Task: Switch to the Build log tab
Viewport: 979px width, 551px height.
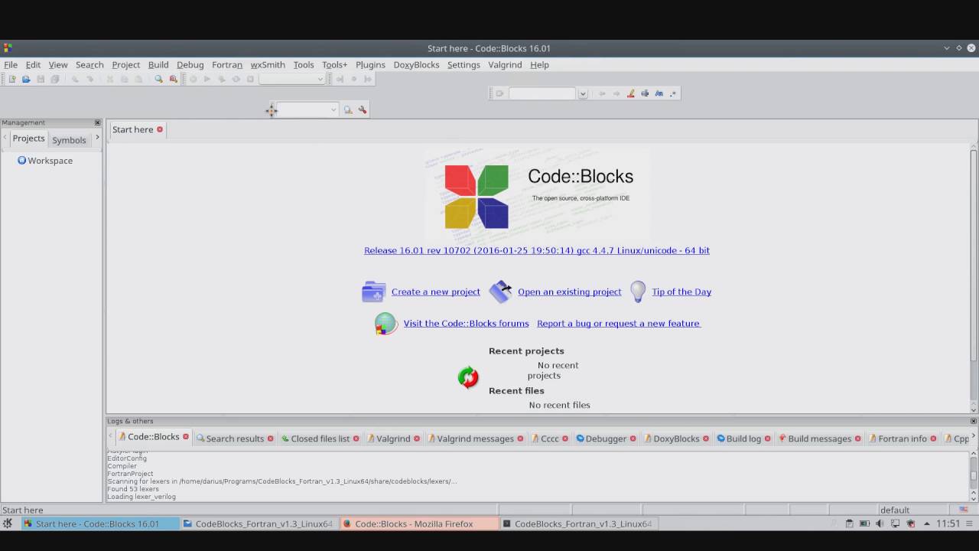Action: [743, 439]
